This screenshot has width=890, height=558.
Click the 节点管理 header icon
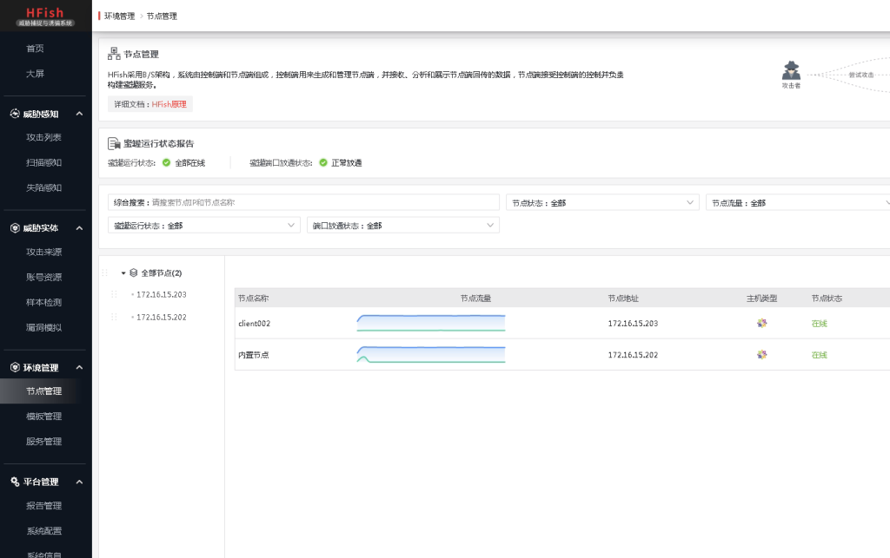(x=115, y=54)
